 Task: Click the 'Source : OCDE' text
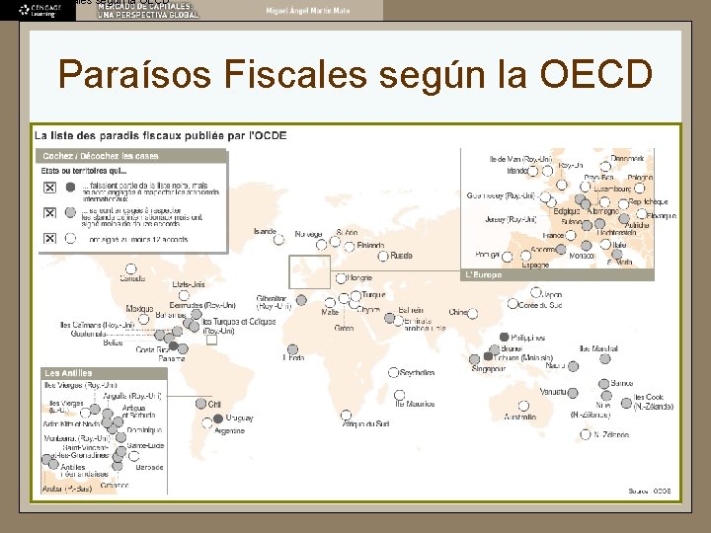pyautogui.click(x=650, y=491)
